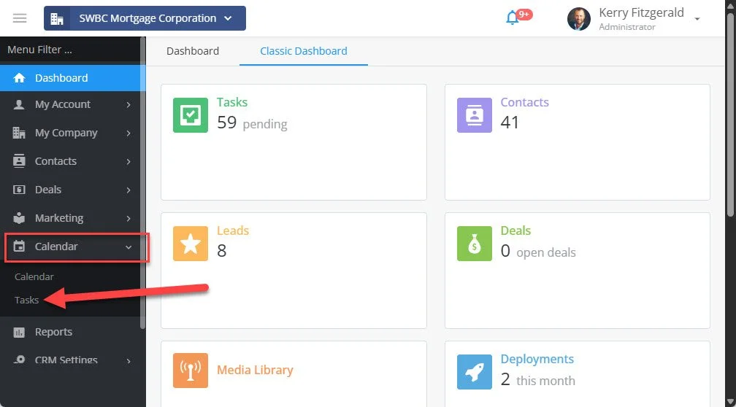736x407 pixels.
Task: Click the green Tasks checkmark tile icon
Action: pyautogui.click(x=191, y=115)
